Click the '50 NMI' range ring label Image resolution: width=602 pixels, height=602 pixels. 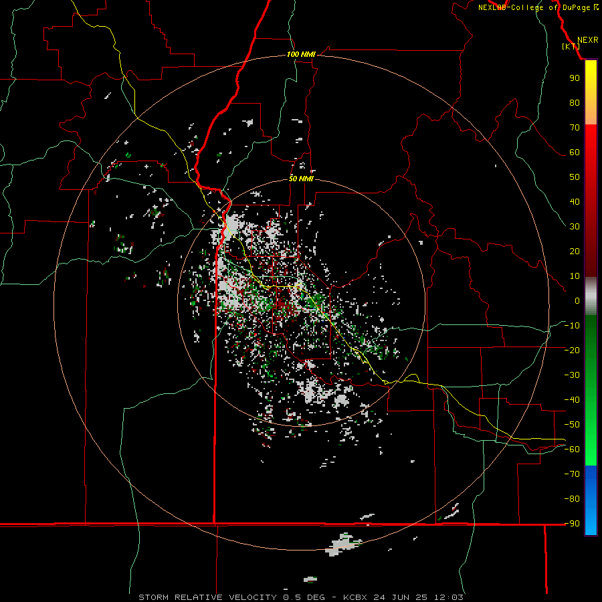click(x=301, y=179)
